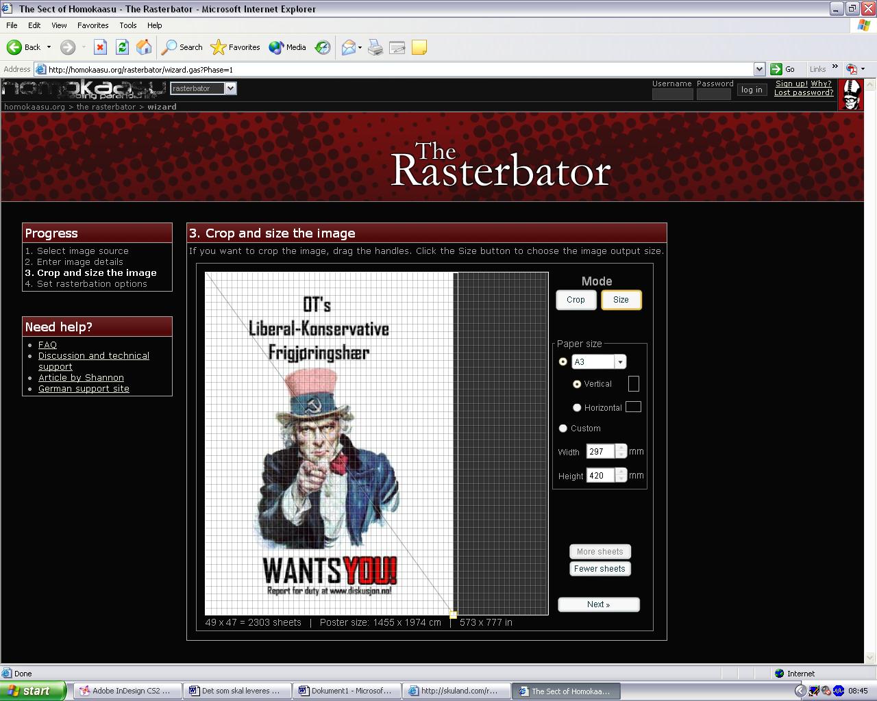Switch to 'Det som skal leveres' taskbar item
877x701 pixels.
pyautogui.click(x=236, y=691)
